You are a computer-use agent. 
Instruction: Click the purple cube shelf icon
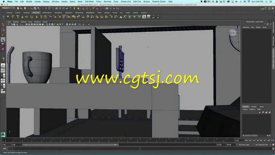pos(64,17)
